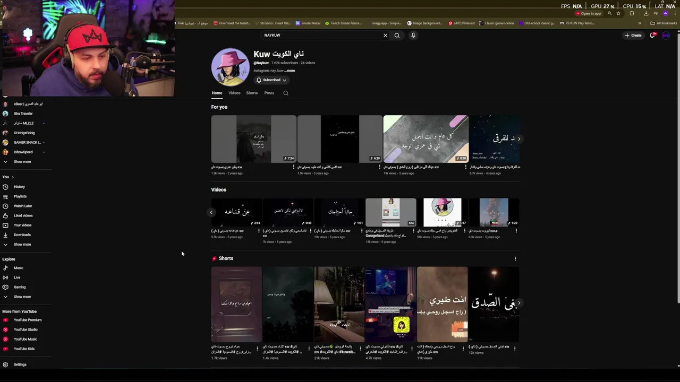Open Playlists in the sidebar
The width and height of the screenshot is (680, 382).
coord(20,196)
